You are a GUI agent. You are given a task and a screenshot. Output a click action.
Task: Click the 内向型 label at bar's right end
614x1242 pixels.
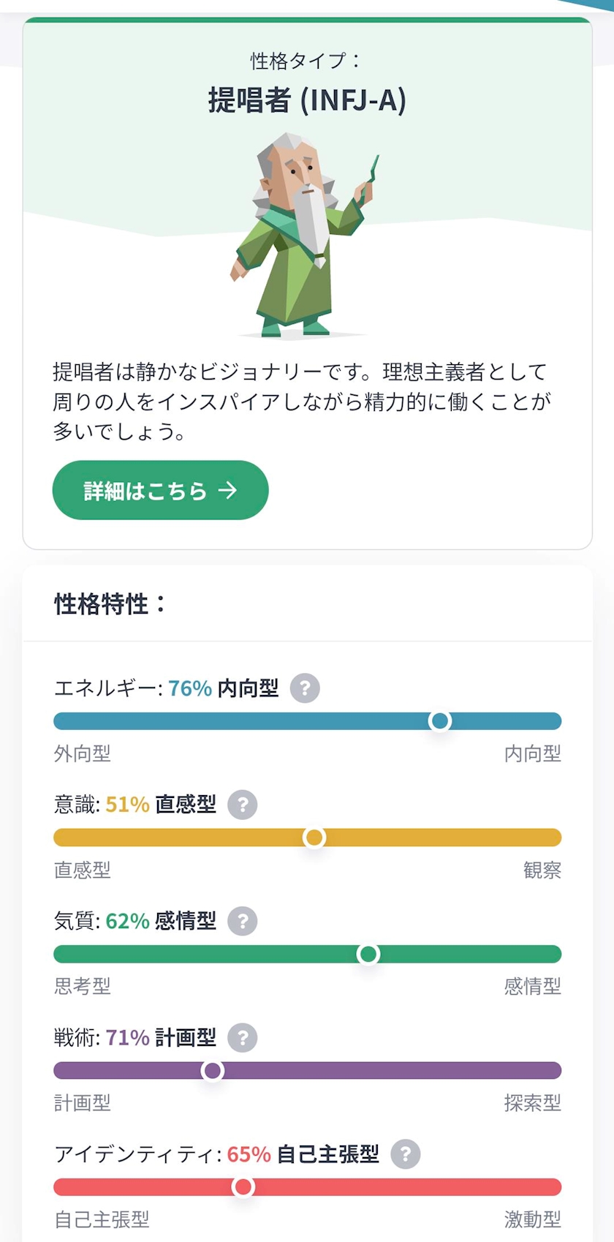tap(532, 753)
